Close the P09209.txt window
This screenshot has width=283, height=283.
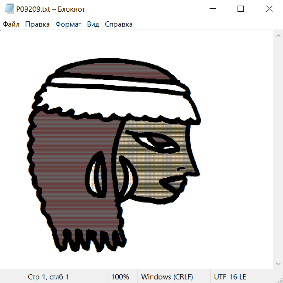click(269, 9)
